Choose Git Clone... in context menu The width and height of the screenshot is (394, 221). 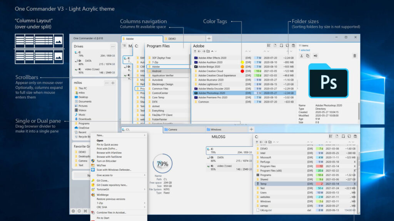coord(102,181)
